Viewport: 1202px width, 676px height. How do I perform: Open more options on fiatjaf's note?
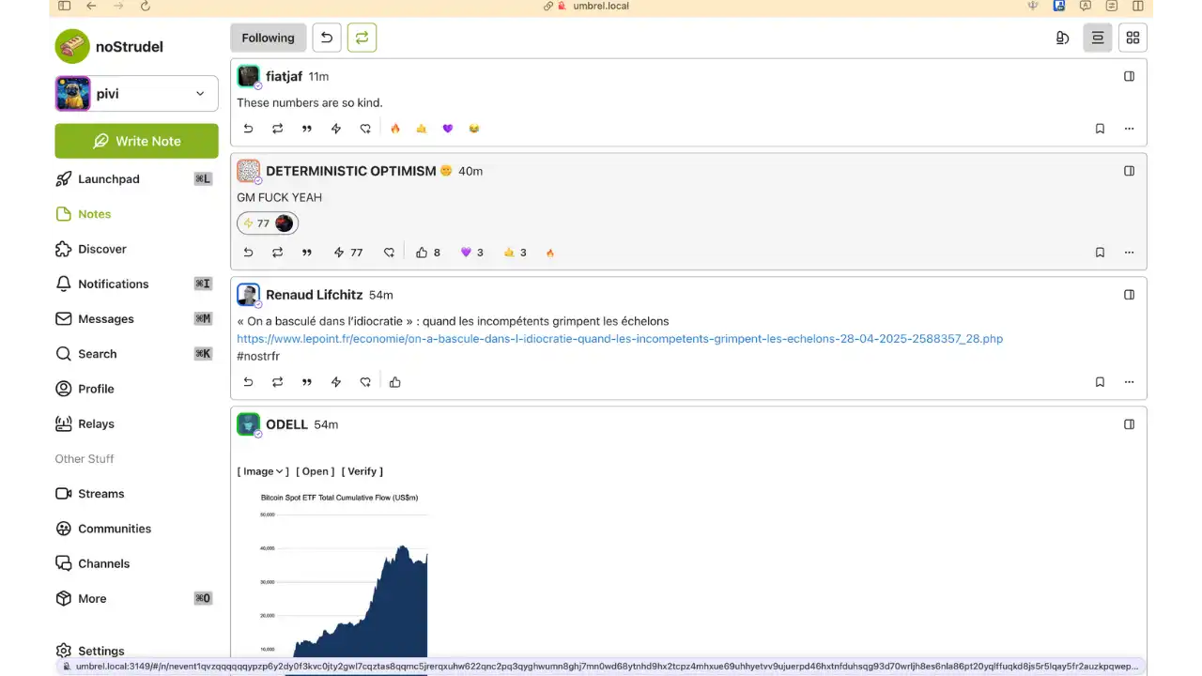(x=1129, y=129)
